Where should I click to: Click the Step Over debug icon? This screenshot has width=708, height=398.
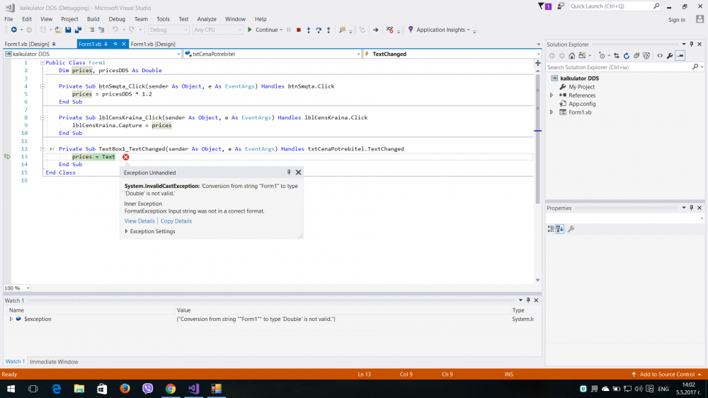pos(319,30)
